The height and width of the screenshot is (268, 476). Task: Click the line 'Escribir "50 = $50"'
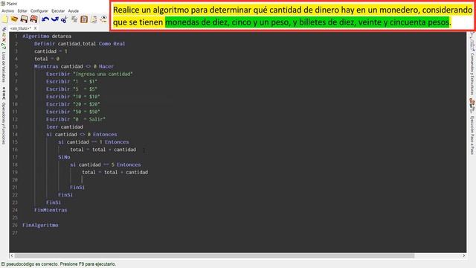(x=73, y=112)
